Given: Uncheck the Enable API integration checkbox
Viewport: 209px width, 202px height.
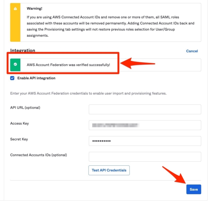Looking at the screenshot, I should (12, 78).
